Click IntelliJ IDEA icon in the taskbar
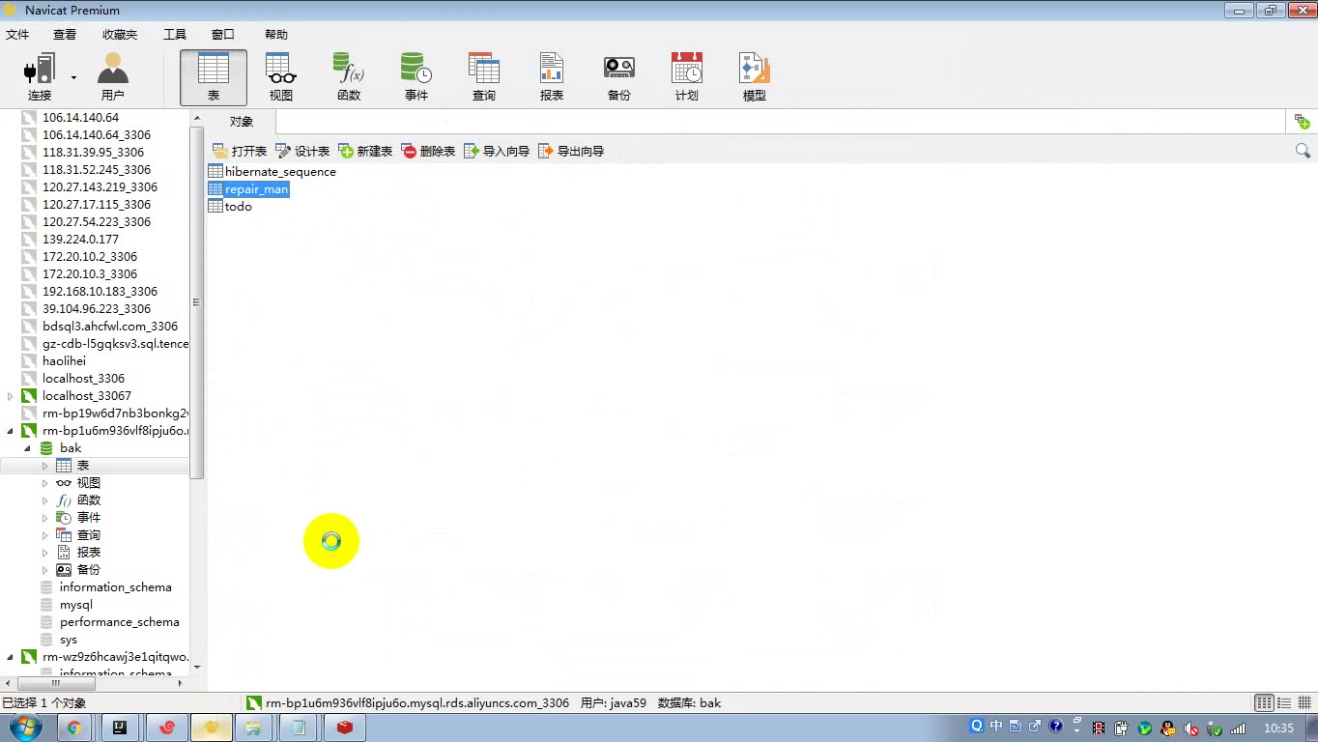The height and width of the screenshot is (742, 1318). (121, 728)
